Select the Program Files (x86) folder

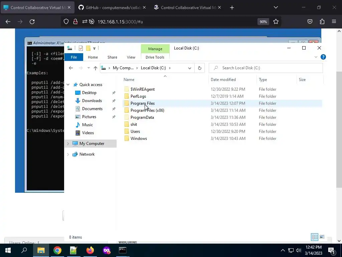(147, 110)
